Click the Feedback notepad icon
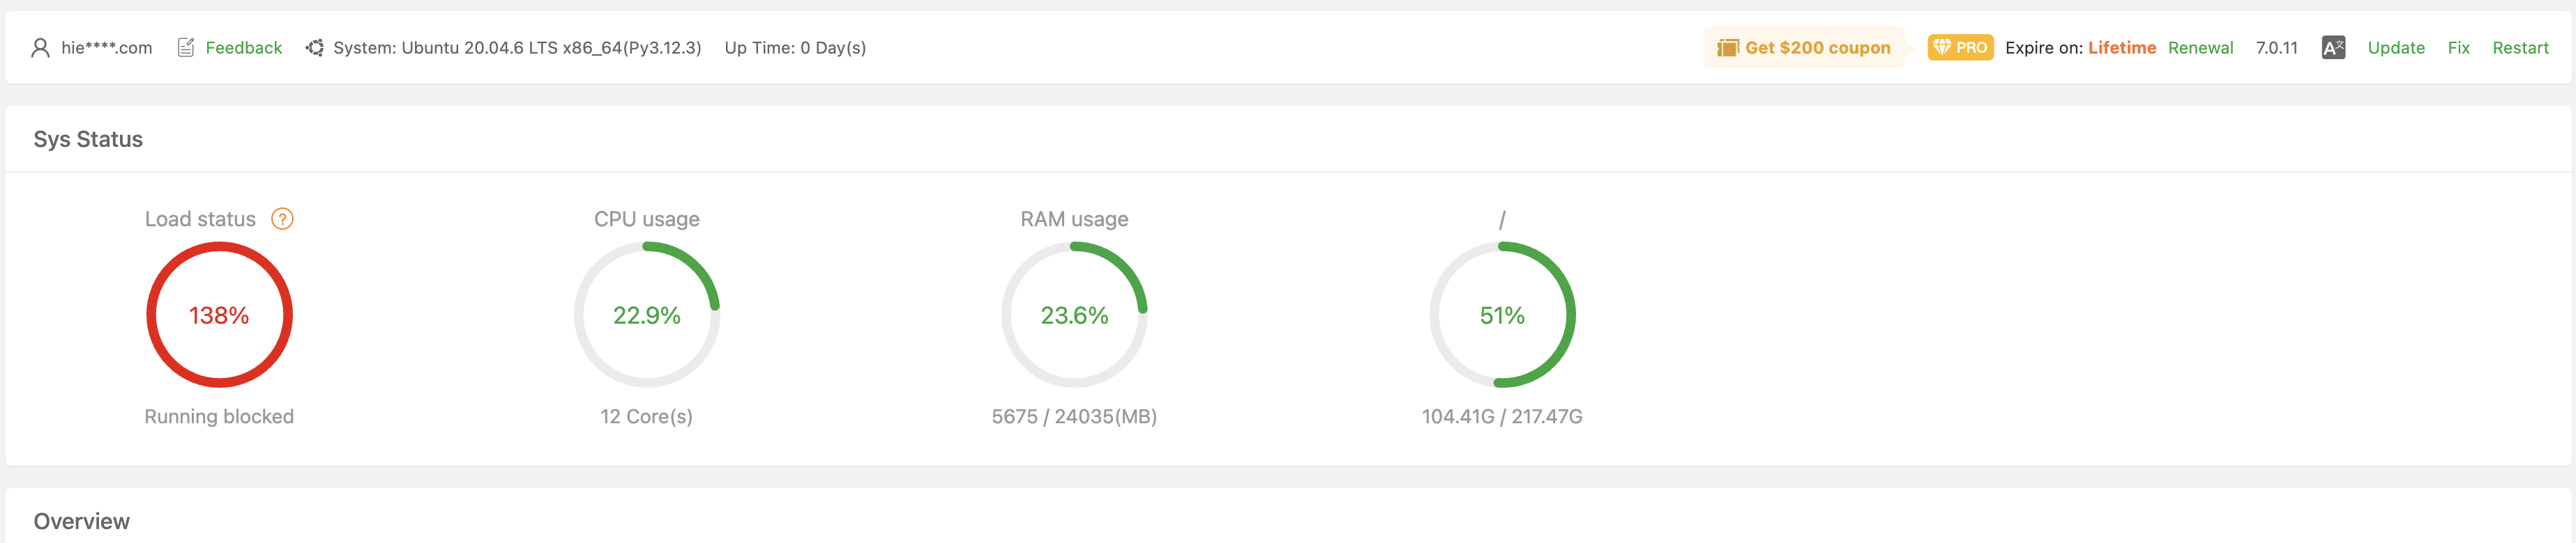The image size is (2576, 543). [186, 48]
